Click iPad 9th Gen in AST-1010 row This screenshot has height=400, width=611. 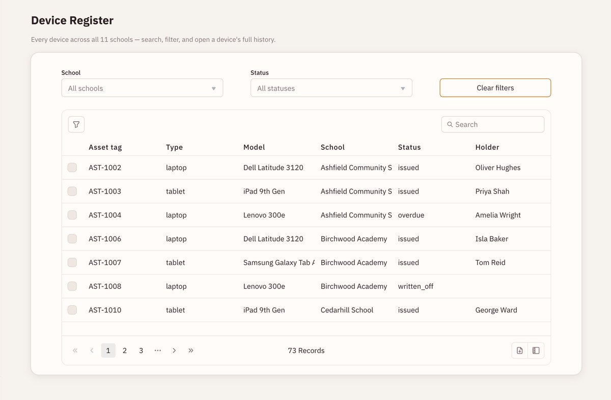click(264, 310)
